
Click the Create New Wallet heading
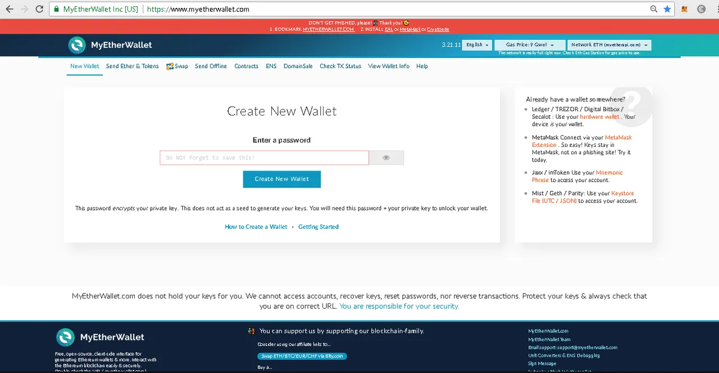(x=282, y=111)
